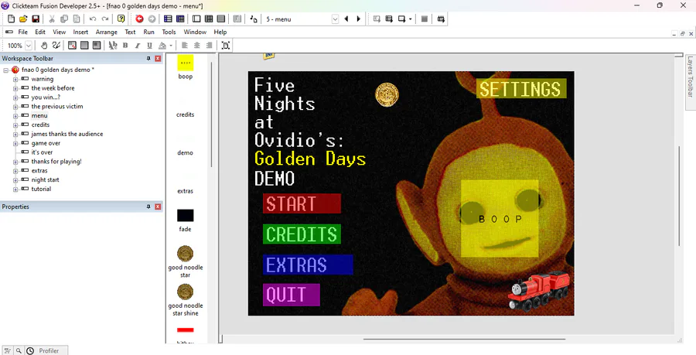Toggle Underline text formatting
696x355 pixels.
149,46
